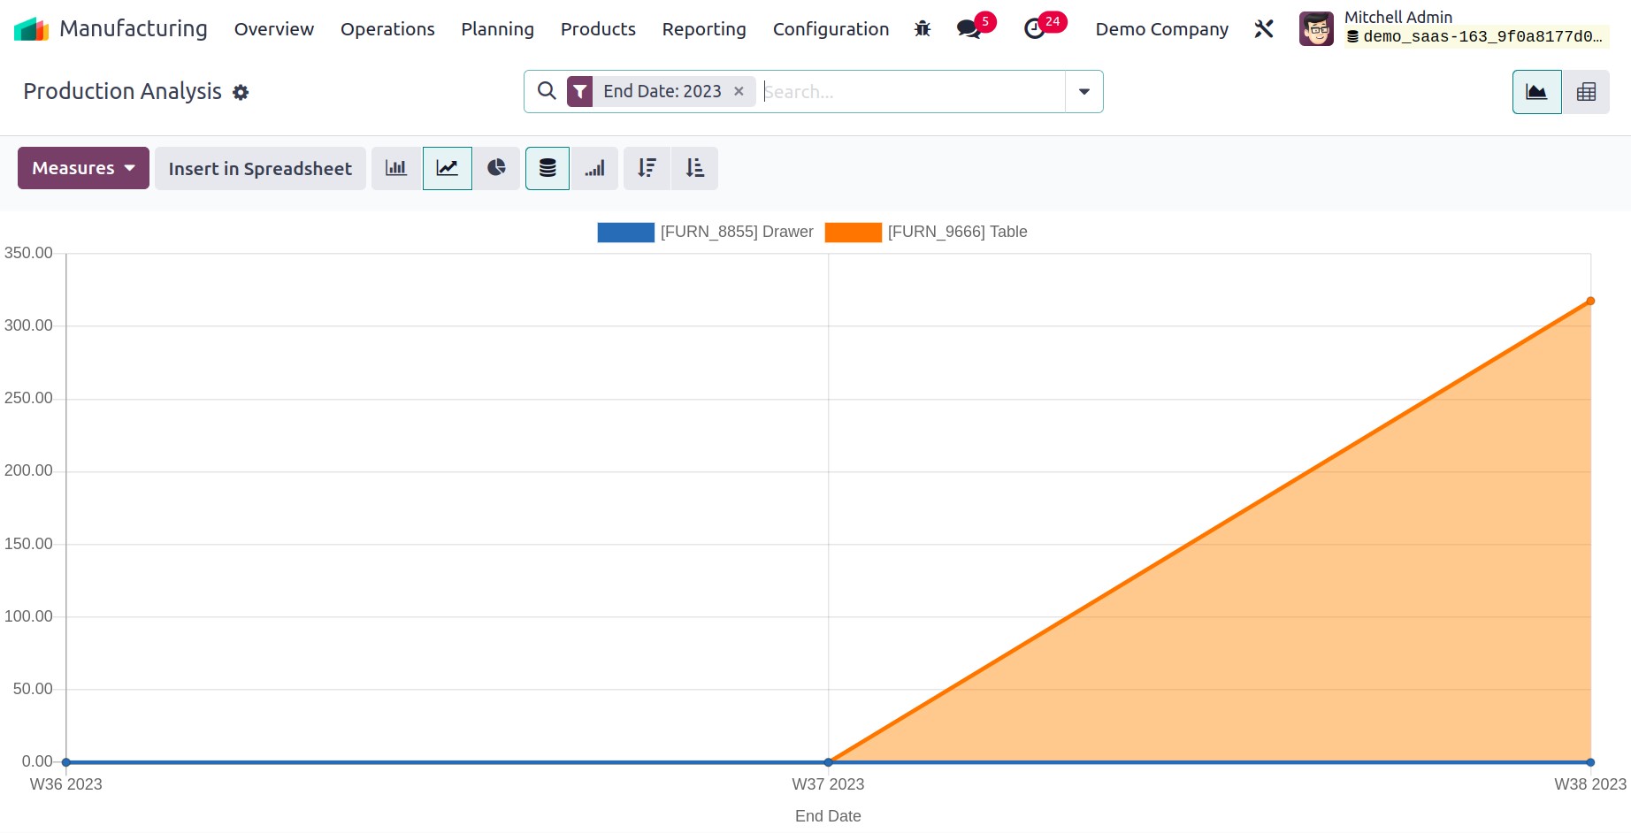
Task: Sort chart in ascending order
Action: point(695,168)
